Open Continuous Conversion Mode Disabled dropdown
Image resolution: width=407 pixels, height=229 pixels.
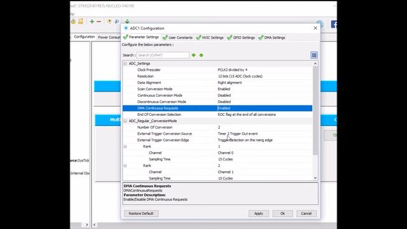coord(224,95)
